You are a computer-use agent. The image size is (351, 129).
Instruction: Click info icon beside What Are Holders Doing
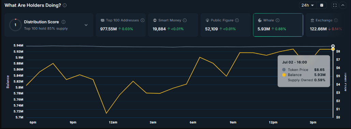(x=65, y=5)
